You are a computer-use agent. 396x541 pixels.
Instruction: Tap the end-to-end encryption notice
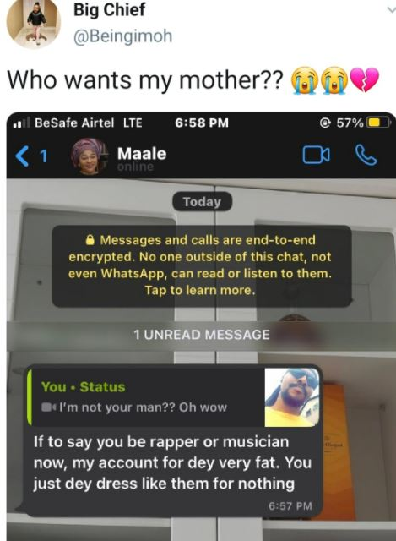pos(202,265)
